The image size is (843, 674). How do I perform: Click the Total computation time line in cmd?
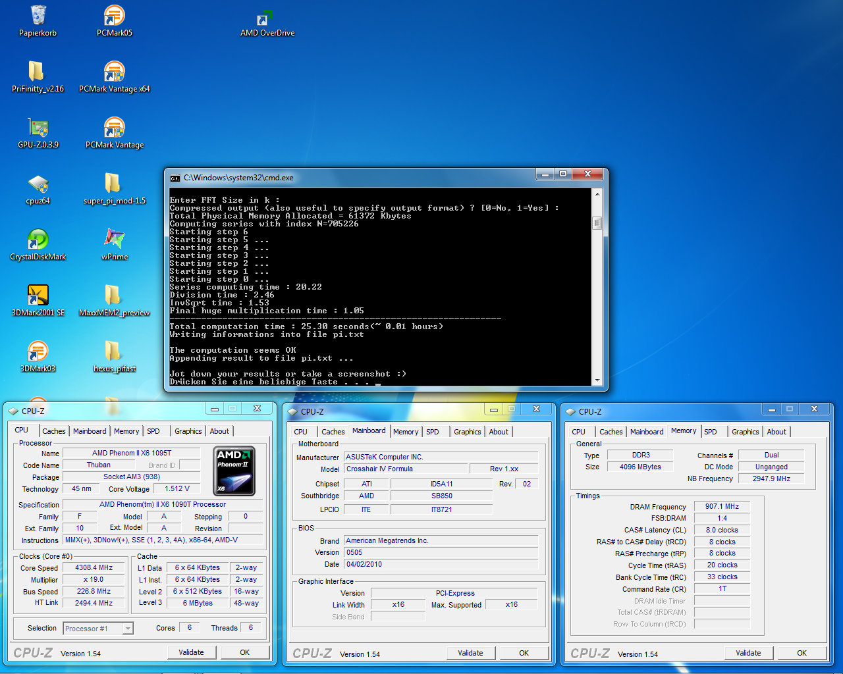pyautogui.click(x=306, y=326)
